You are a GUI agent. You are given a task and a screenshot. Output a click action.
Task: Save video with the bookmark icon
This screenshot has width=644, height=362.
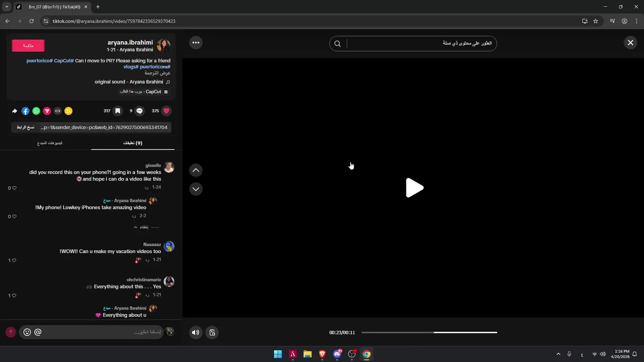click(x=117, y=111)
